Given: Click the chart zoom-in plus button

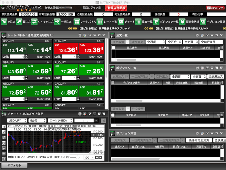Looking at the screenshot, I should 96,157.
